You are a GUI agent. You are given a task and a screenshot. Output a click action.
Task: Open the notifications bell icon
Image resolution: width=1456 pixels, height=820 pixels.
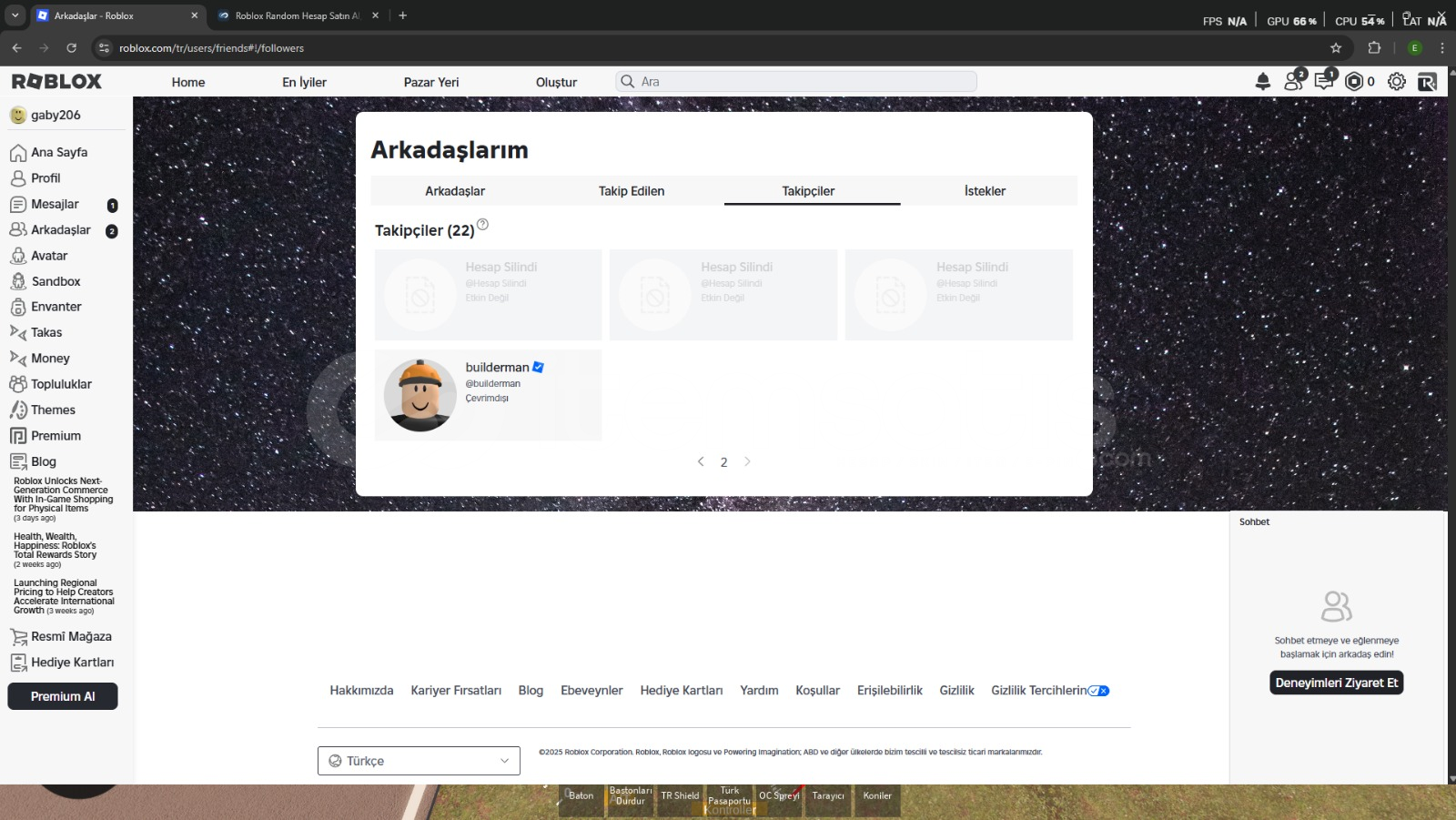(1262, 82)
